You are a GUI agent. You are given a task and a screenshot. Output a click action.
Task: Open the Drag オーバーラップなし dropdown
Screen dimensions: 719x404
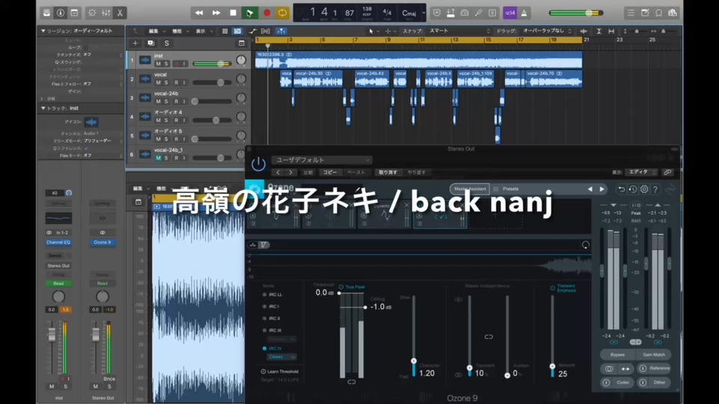[547, 31]
